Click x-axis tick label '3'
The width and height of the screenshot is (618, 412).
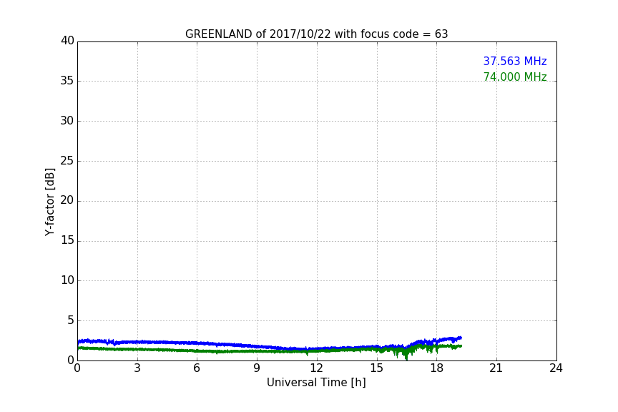[137, 368]
